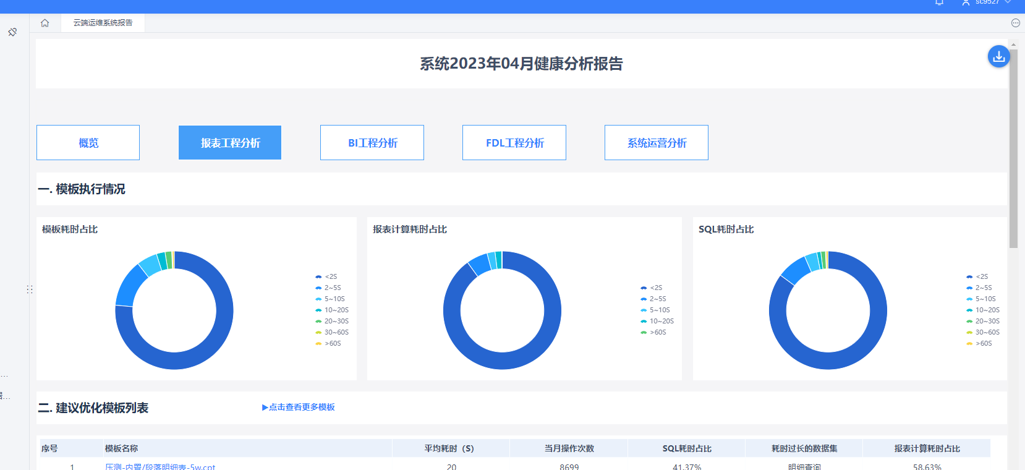1025x470 pixels.
Task: Toggle 30~60S legend in 模板耗时占比 chart
Action: 332,332
